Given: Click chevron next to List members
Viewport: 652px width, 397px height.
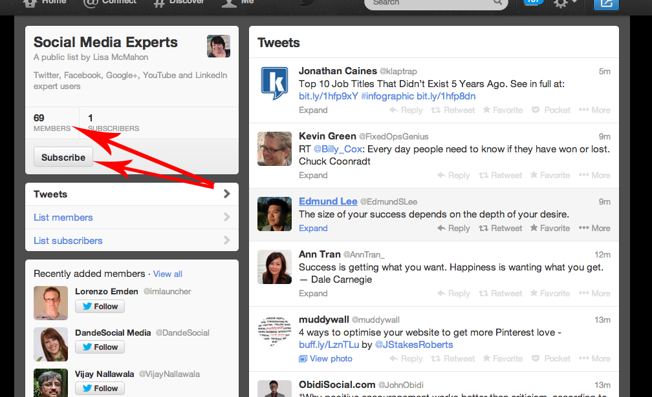Looking at the screenshot, I should click(226, 217).
